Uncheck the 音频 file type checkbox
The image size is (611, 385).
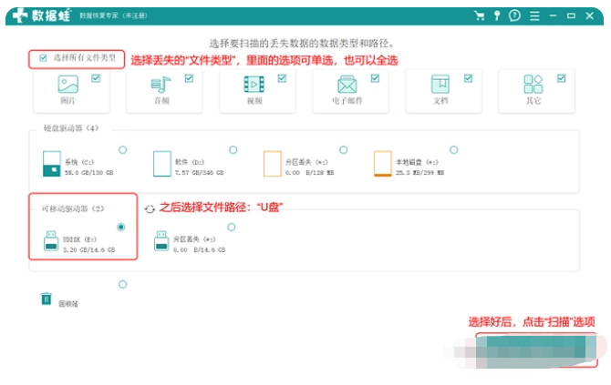[189, 78]
